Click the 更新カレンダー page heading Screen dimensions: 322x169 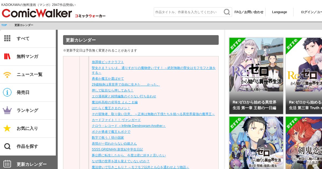141,40
